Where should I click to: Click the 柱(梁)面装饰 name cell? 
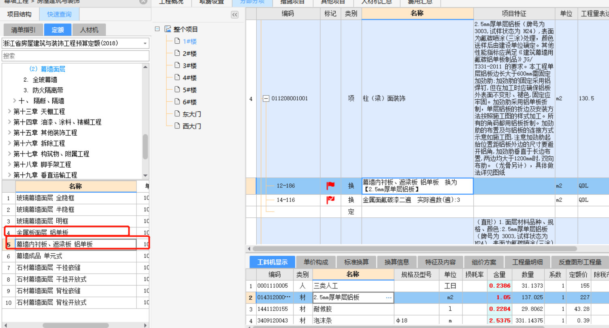pyautogui.click(x=417, y=99)
